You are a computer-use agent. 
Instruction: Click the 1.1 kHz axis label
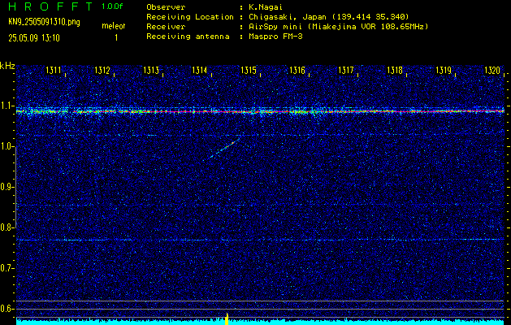pyautogui.click(x=6, y=106)
